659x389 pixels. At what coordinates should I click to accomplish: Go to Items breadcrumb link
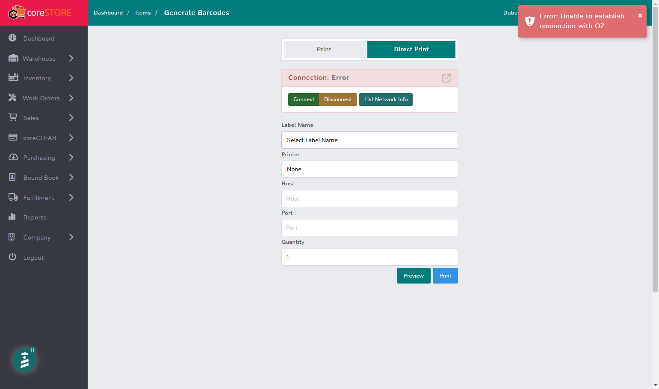tap(143, 13)
